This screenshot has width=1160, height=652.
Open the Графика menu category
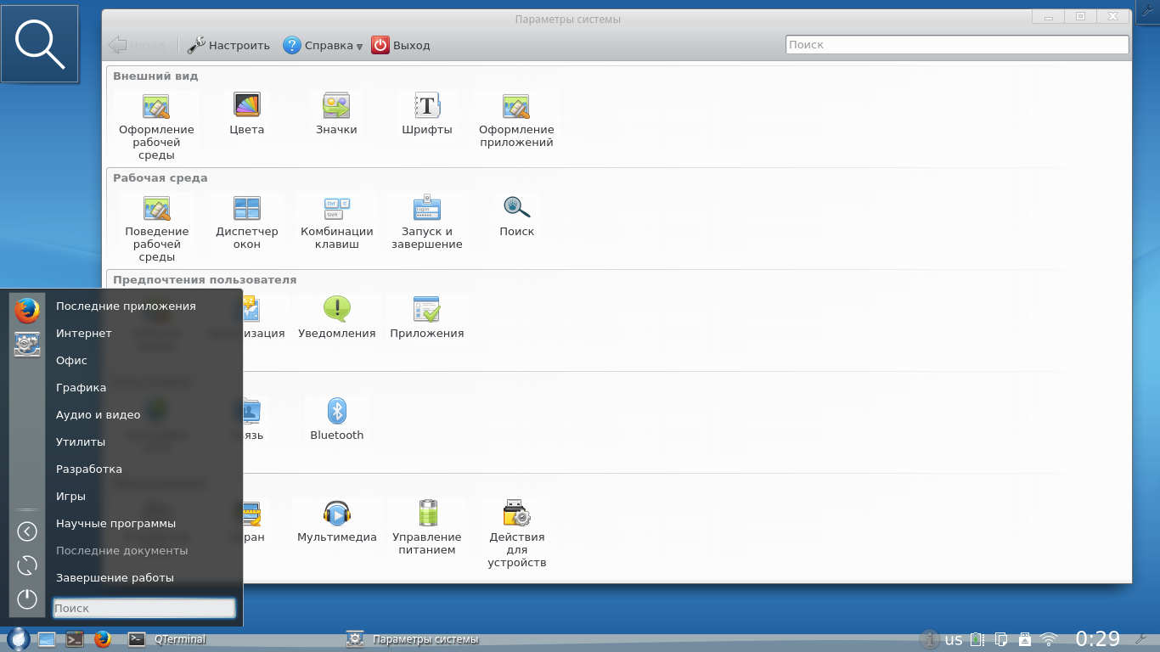81,388
